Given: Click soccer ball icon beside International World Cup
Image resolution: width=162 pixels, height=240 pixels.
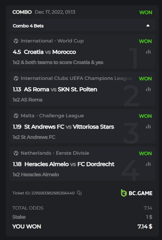Looking at the screenshot, I should 16,41.
